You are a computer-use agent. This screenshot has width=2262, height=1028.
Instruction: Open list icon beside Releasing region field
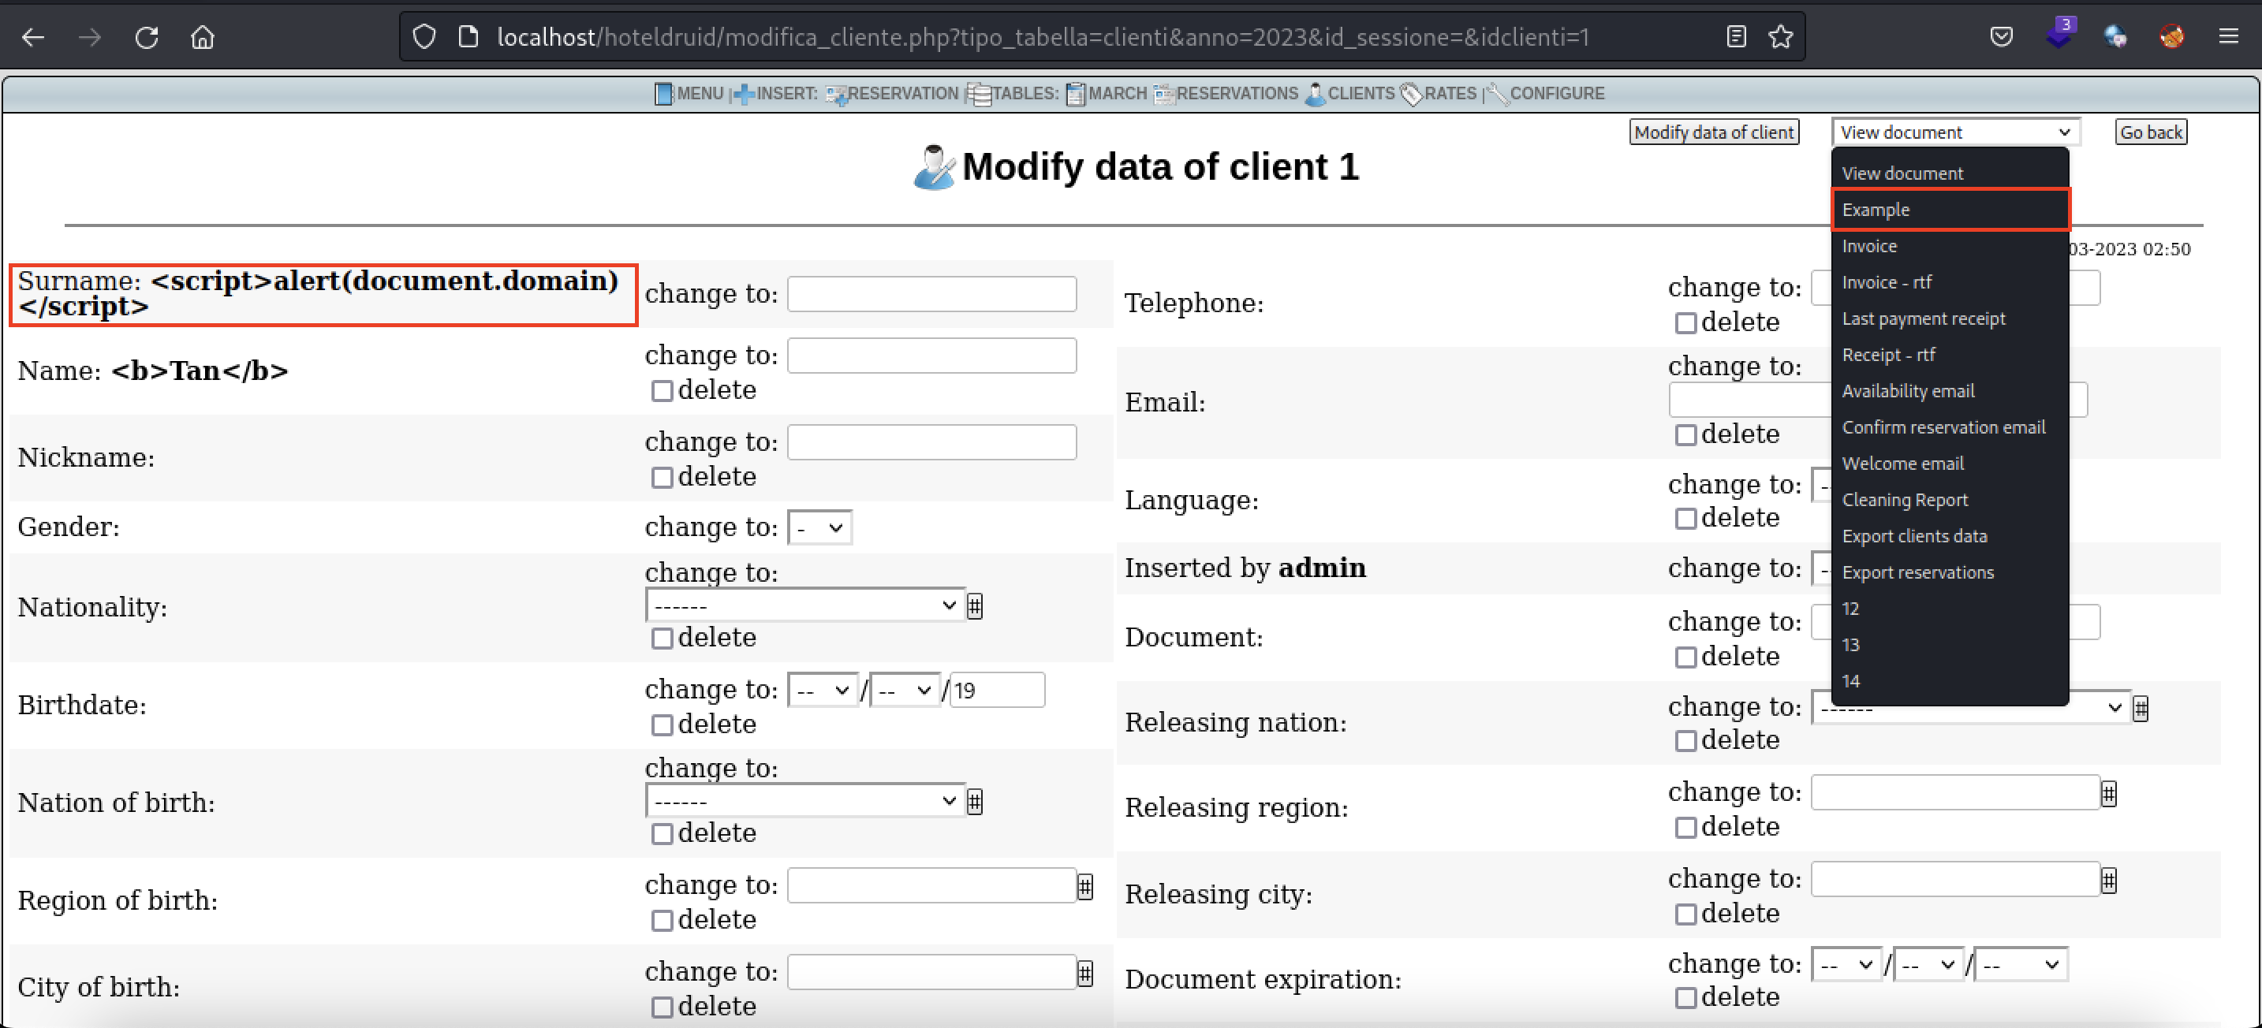[2109, 794]
